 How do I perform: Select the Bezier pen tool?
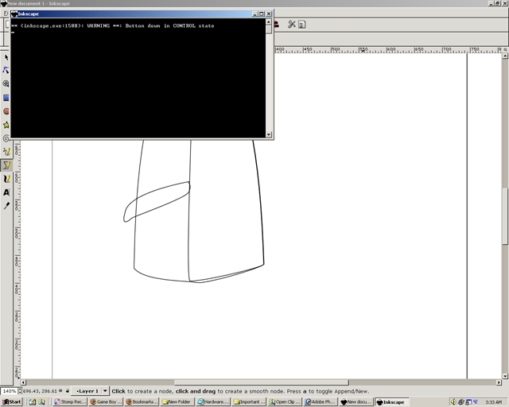tap(6, 165)
